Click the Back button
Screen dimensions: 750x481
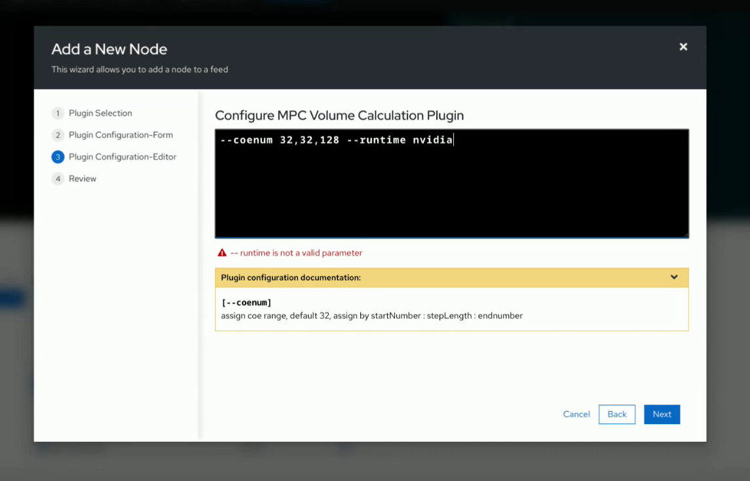coord(616,414)
